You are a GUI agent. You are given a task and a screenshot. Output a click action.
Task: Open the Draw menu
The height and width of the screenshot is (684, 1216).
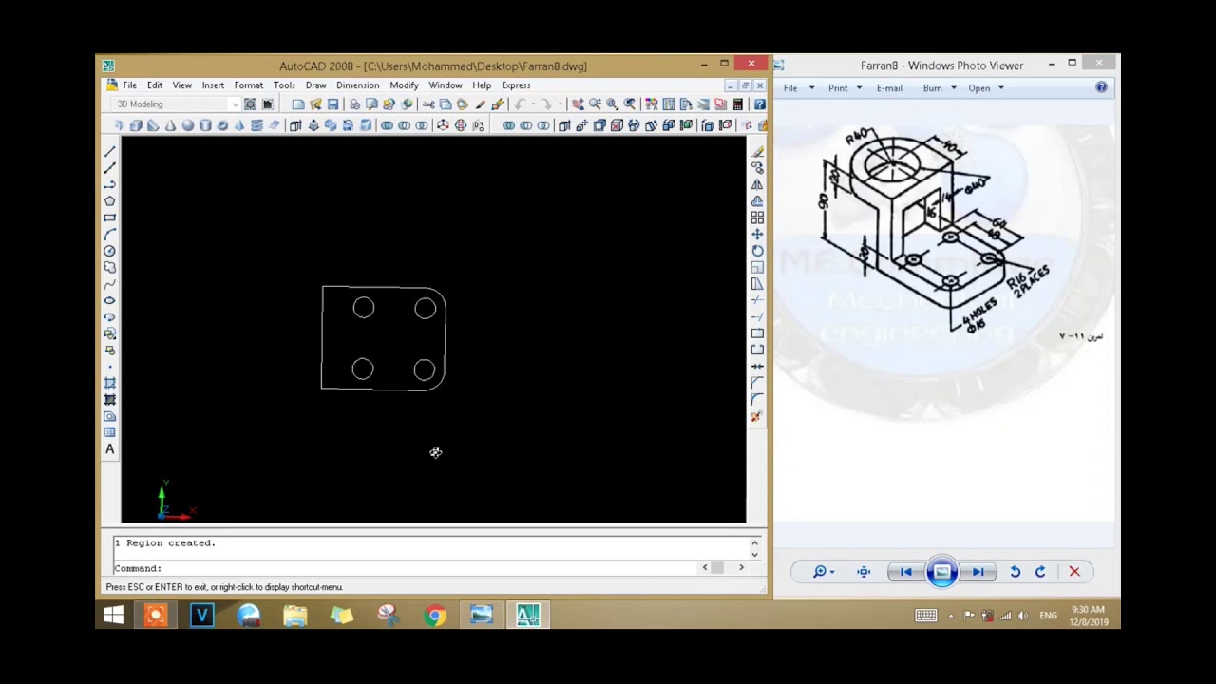pyautogui.click(x=315, y=85)
